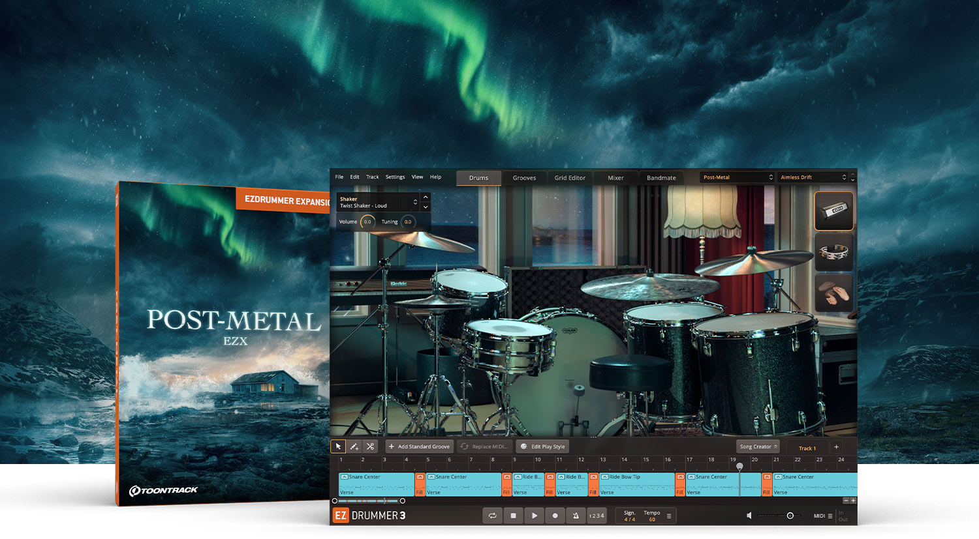Screen dimensions: 979x539
Task: Switch to the Drums tab
Action: point(478,178)
